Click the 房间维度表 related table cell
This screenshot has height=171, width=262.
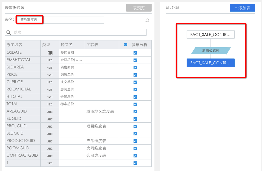[x=102, y=148]
